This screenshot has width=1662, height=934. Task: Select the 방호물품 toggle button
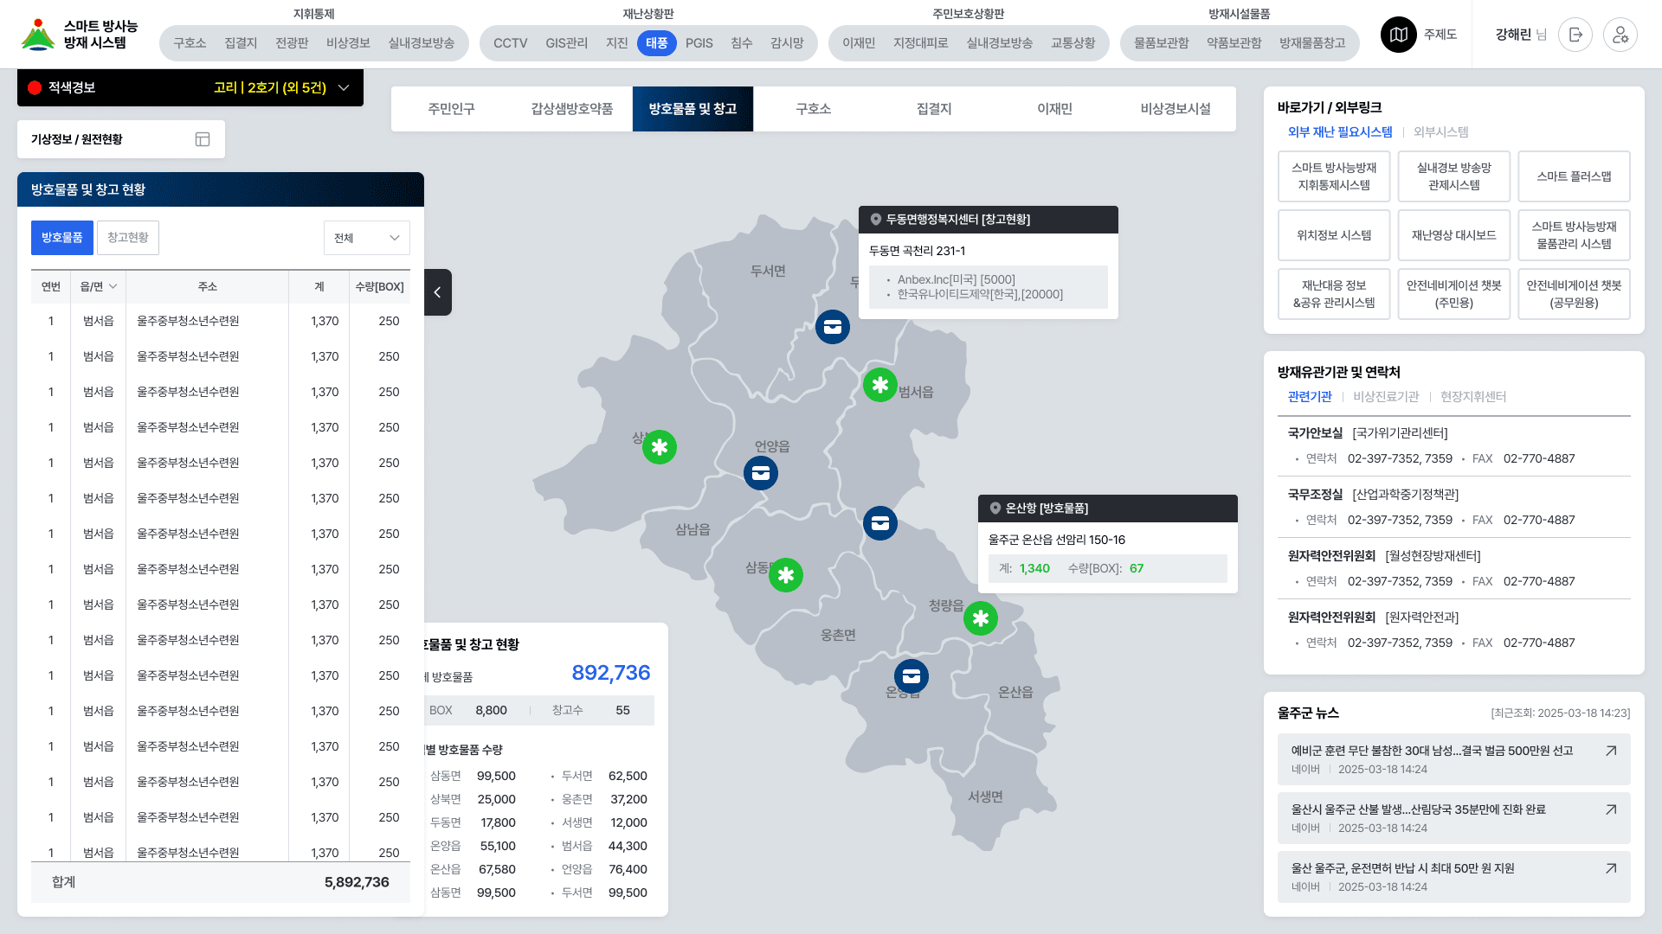pos(62,238)
